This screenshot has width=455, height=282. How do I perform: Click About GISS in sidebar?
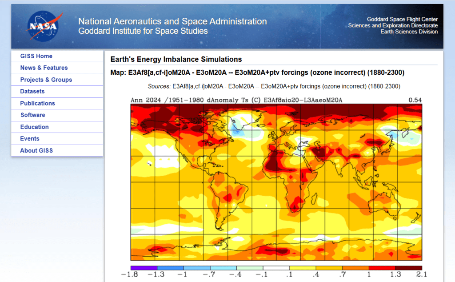36,150
